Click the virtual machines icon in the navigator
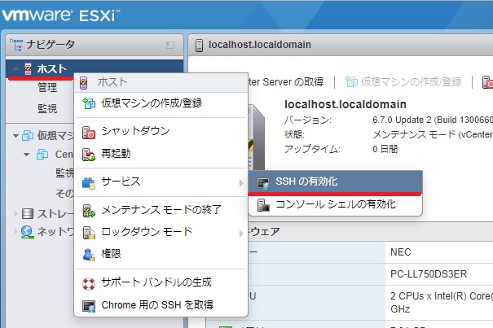 (x=28, y=136)
